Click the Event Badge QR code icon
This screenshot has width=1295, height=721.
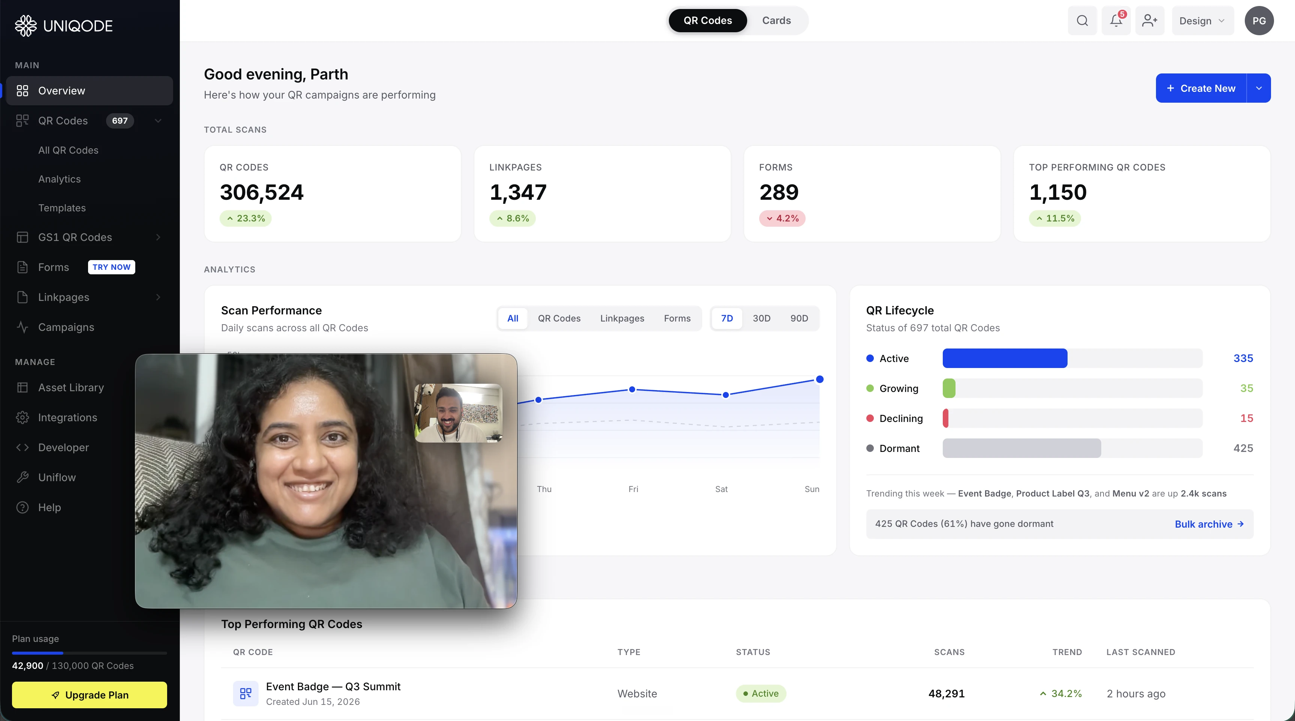[x=245, y=693]
